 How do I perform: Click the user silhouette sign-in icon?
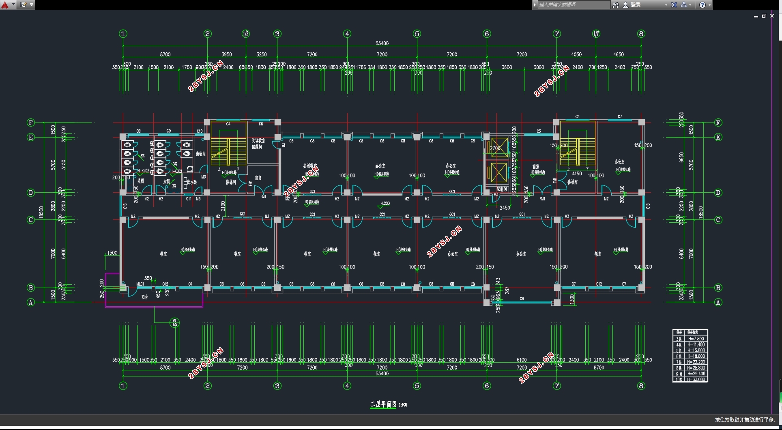tap(625, 5)
